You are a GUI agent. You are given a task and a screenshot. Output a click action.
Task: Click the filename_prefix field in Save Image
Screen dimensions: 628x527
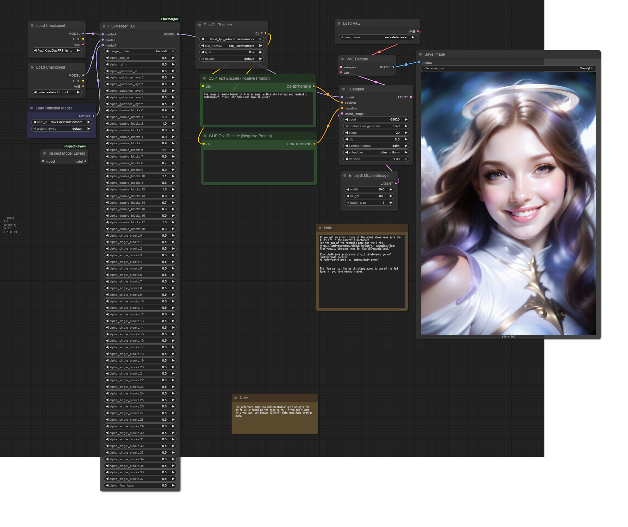(508, 68)
